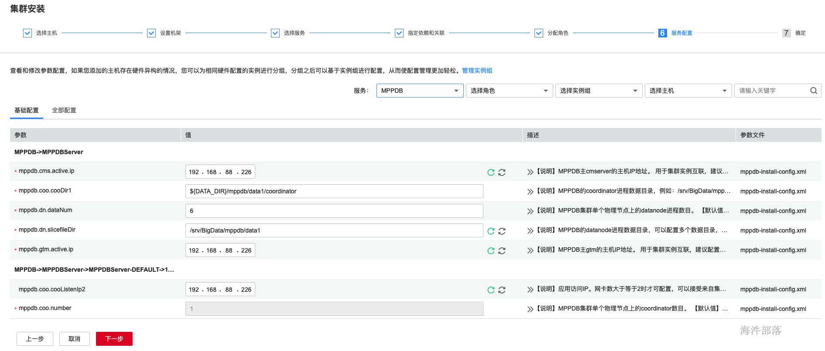Click step 7 确定 number badge
Viewport: 825px width, 351px height.
click(787, 33)
